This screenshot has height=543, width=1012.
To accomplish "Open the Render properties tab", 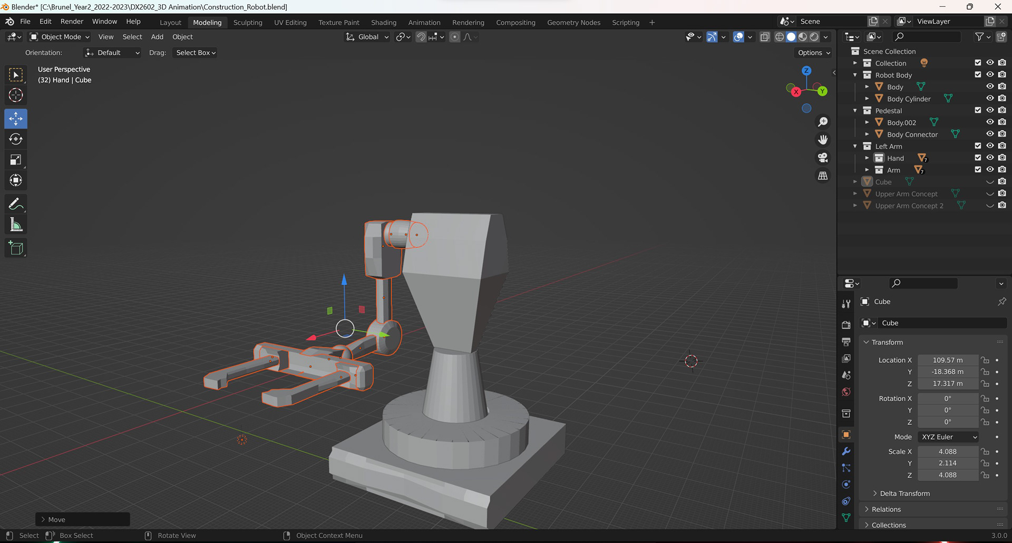I will pos(846,325).
